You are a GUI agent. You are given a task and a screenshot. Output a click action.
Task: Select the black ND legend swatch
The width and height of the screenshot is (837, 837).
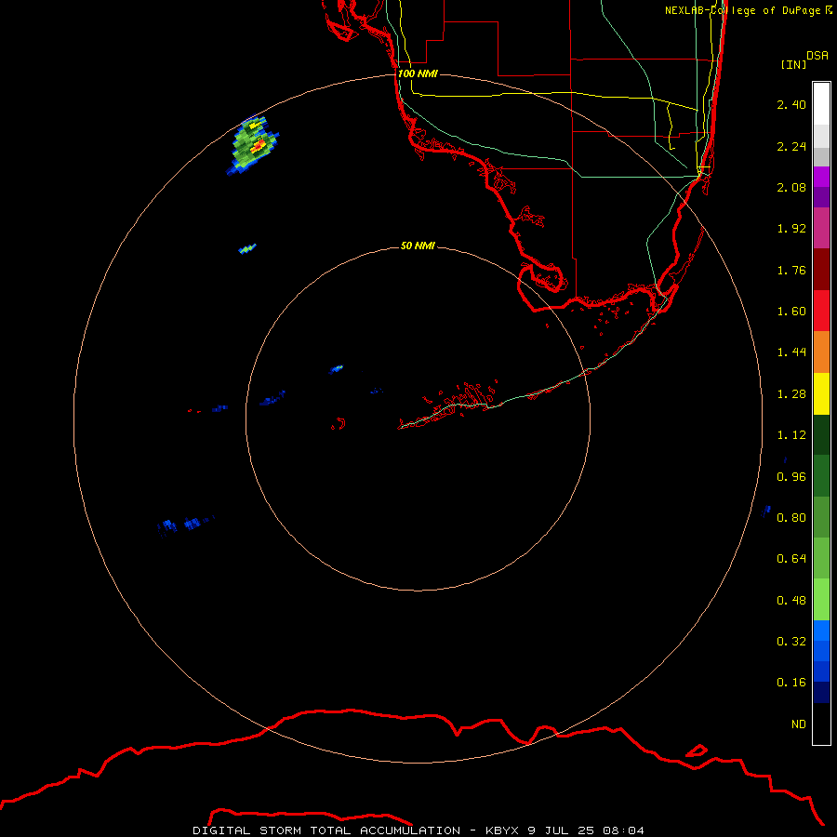point(821,724)
